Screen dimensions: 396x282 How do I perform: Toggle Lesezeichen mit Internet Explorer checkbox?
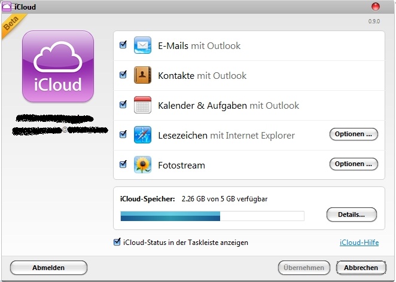point(123,134)
